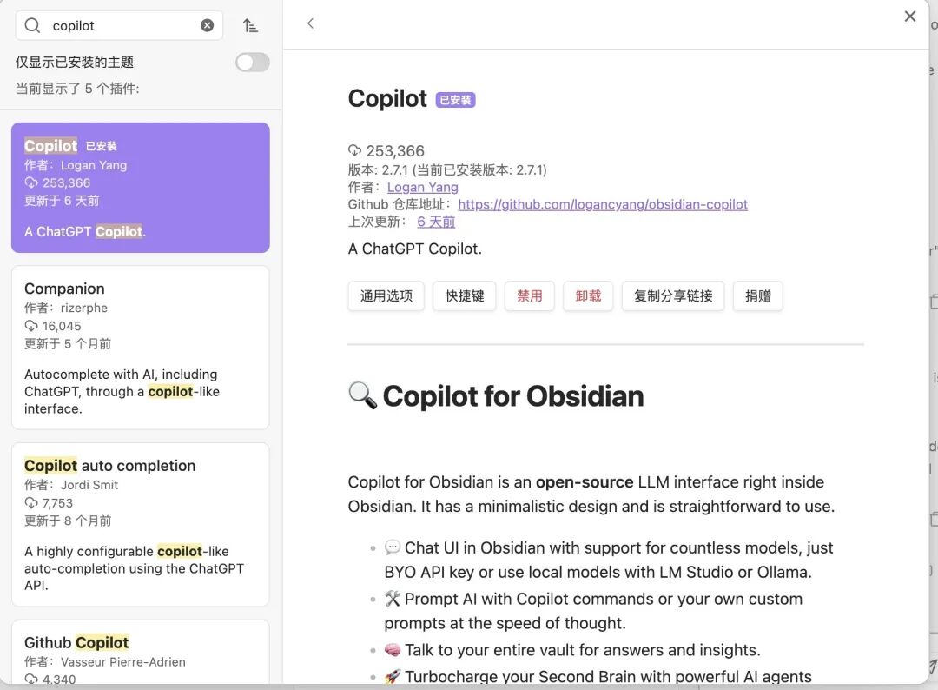Enable 仅显示已安装的主题 toggle
The height and width of the screenshot is (690, 938).
click(x=252, y=62)
